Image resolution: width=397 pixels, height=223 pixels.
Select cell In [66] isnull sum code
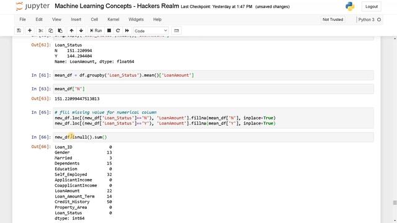[213, 137]
